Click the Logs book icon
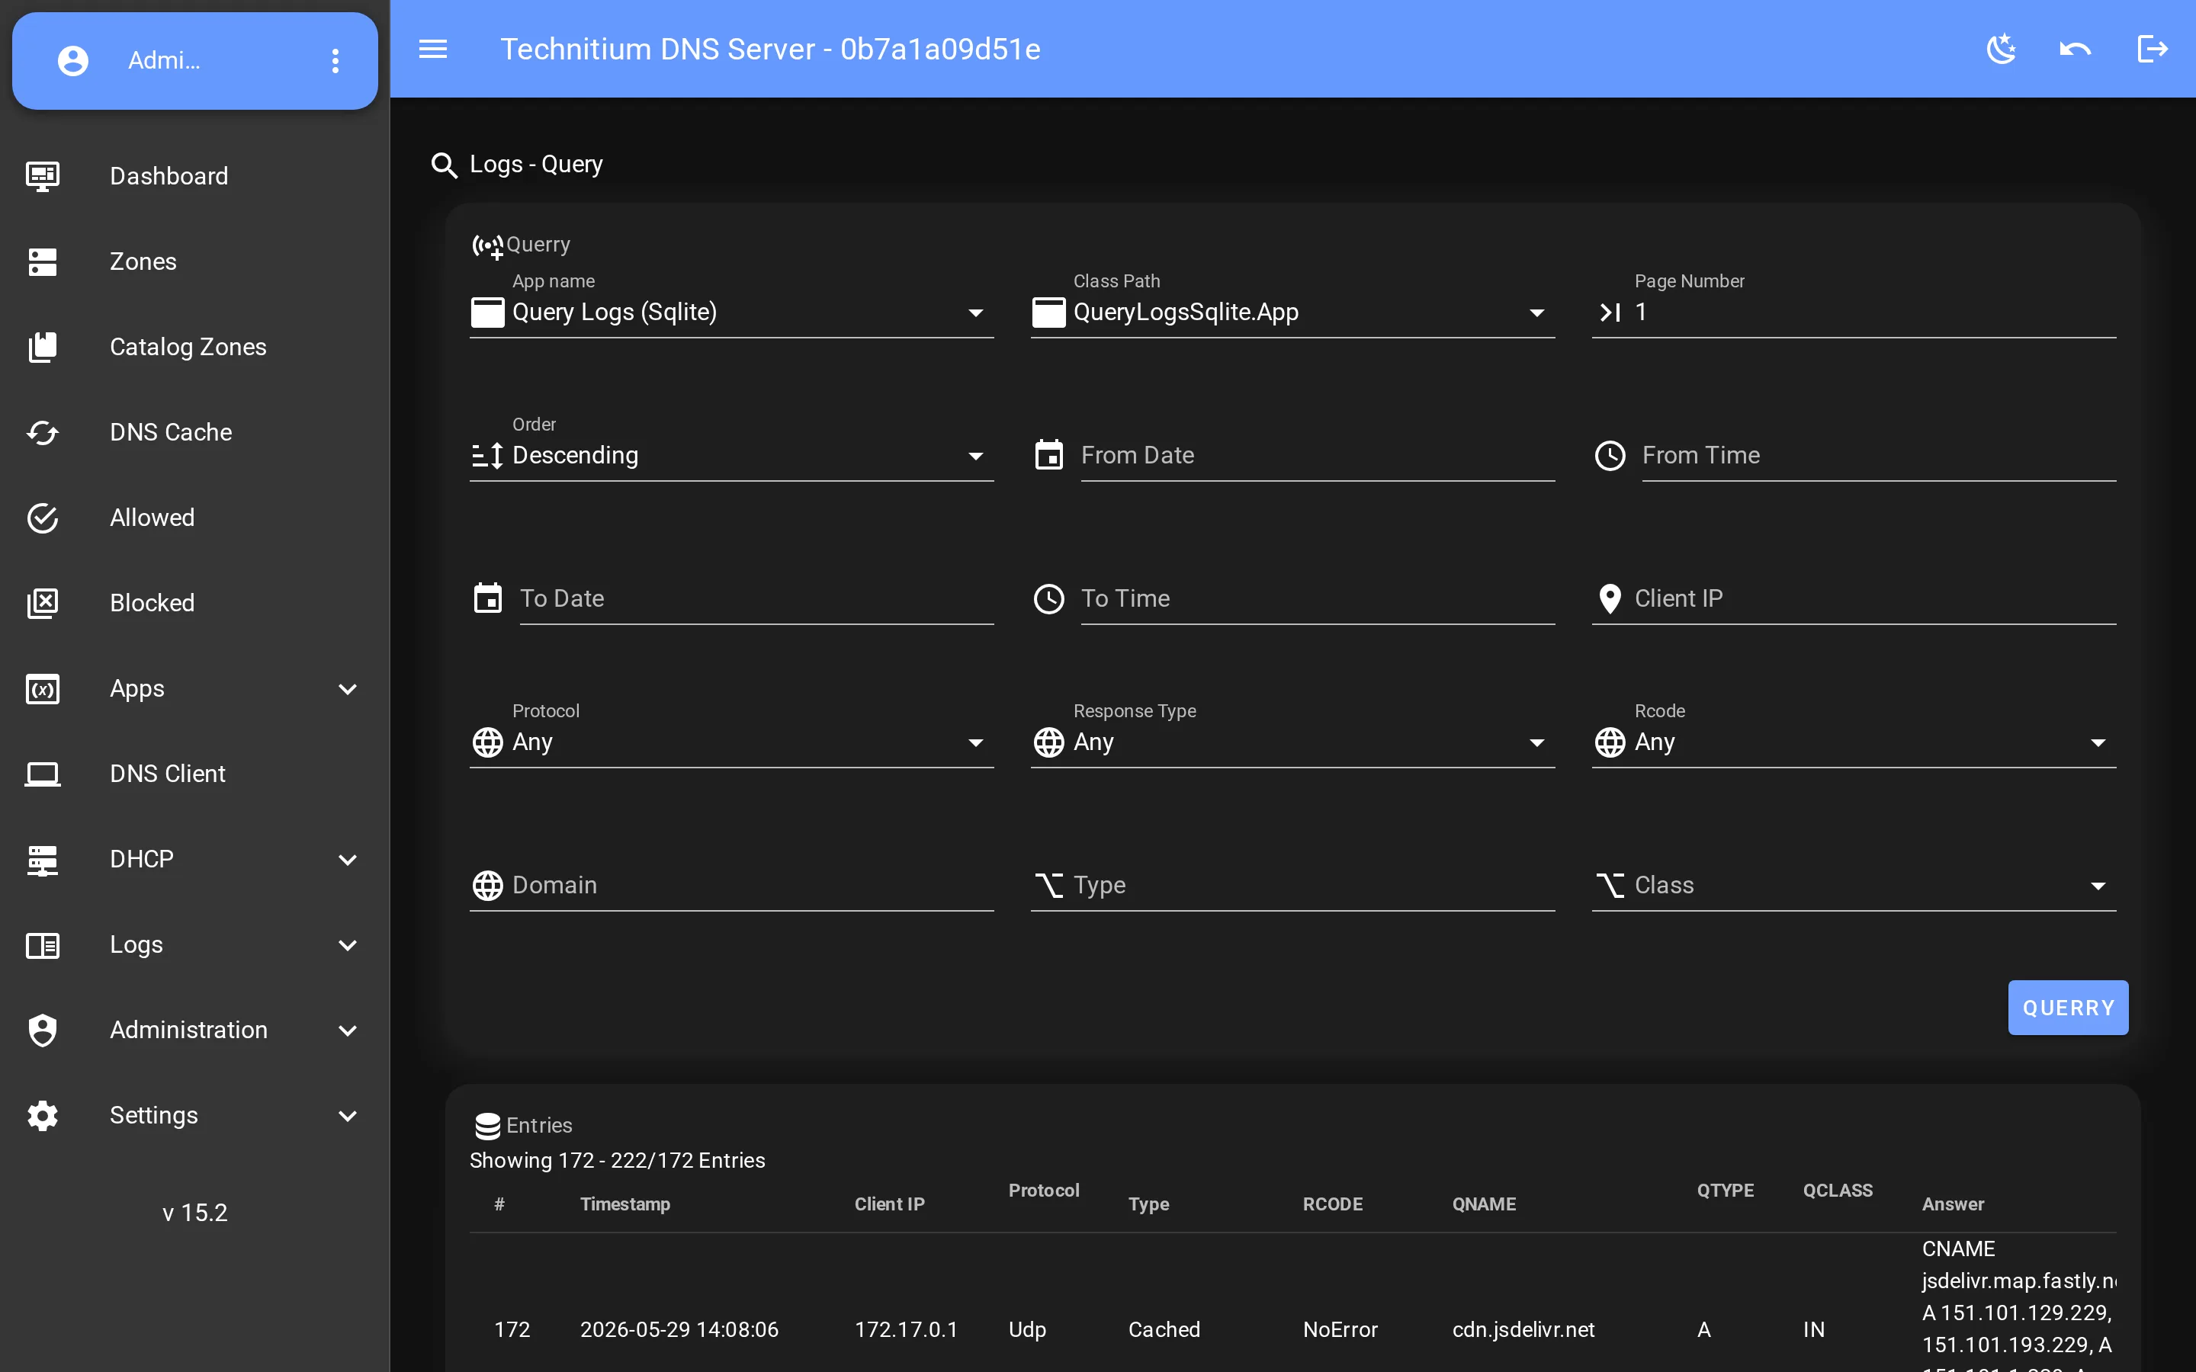The width and height of the screenshot is (2196, 1372). 43,944
